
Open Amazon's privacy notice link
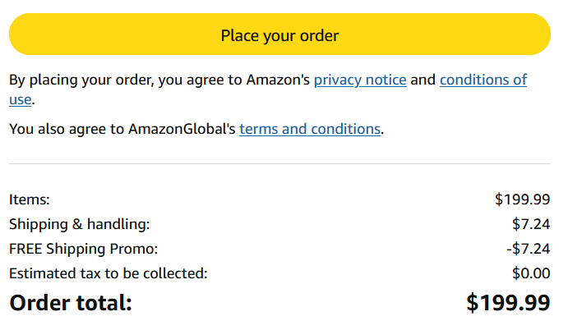(360, 80)
